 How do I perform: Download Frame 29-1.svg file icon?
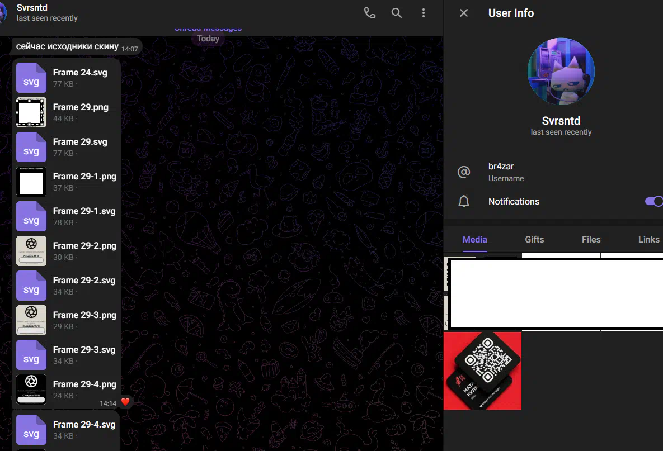tap(31, 216)
